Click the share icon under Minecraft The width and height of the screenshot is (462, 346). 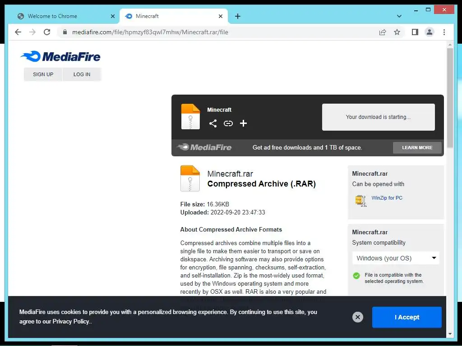(x=213, y=123)
